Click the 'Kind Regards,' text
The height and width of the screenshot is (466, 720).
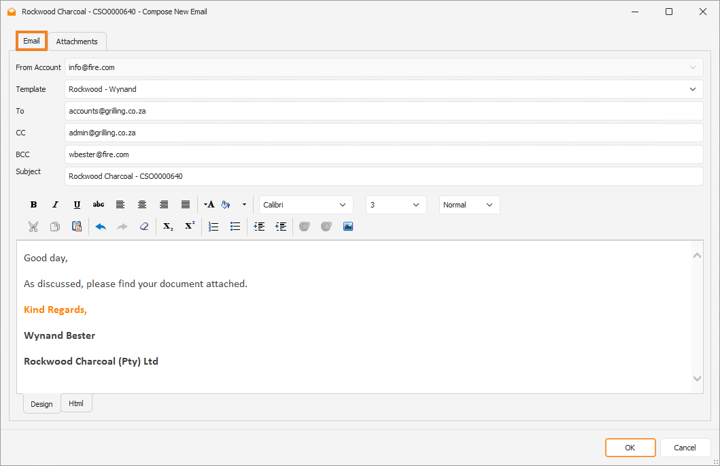coord(55,310)
